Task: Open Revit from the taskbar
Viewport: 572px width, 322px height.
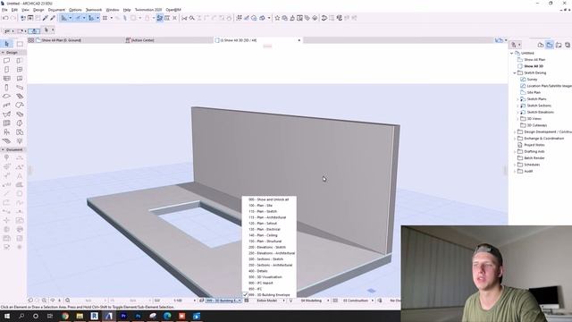Action: click(x=94, y=316)
